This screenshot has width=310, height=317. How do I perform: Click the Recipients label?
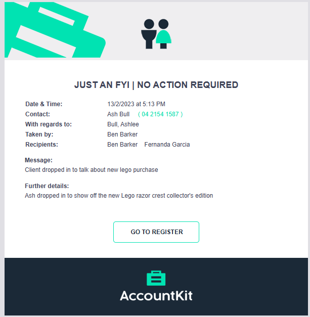pyautogui.click(x=41, y=145)
